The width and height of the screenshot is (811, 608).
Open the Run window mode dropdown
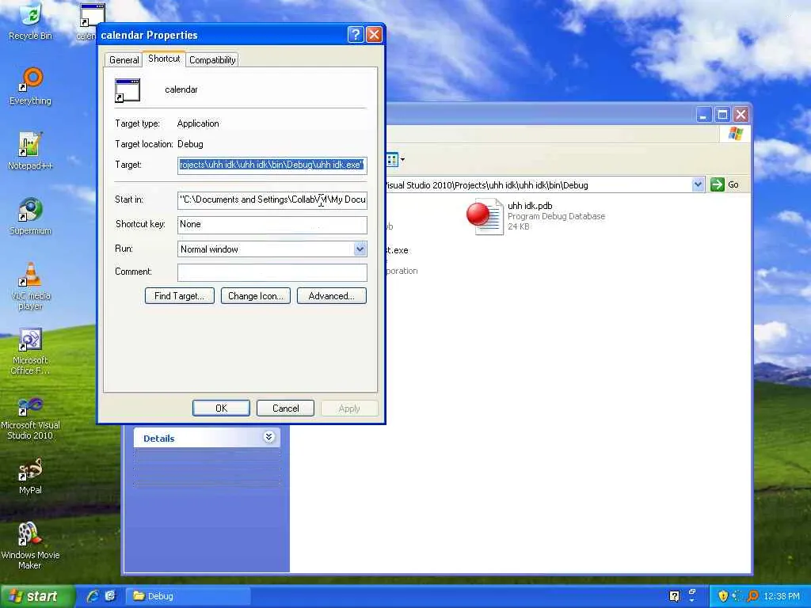(x=360, y=249)
